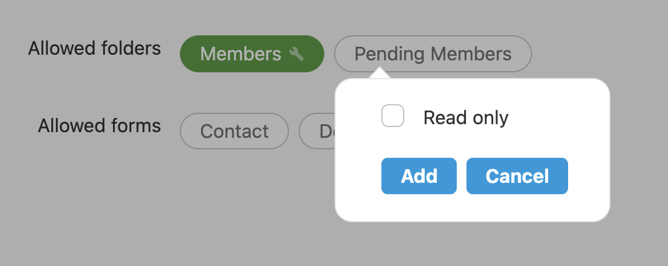Click the Read only label text

point(465,118)
